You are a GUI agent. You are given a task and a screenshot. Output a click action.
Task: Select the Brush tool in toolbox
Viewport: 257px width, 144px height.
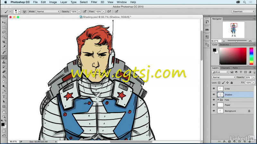4,57
